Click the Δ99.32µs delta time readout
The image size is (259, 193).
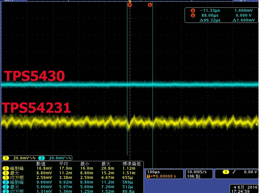click(x=210, y=20)
